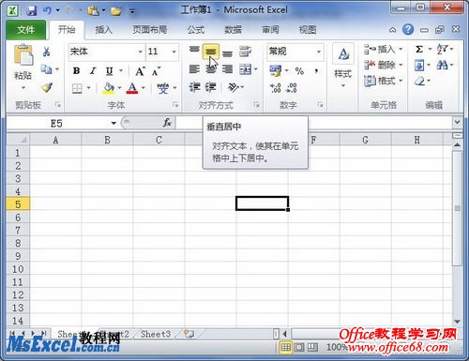Screen dimensions: 469x361
Task: Select column G header
Action: pyautogui.click(x=365, y=140)
